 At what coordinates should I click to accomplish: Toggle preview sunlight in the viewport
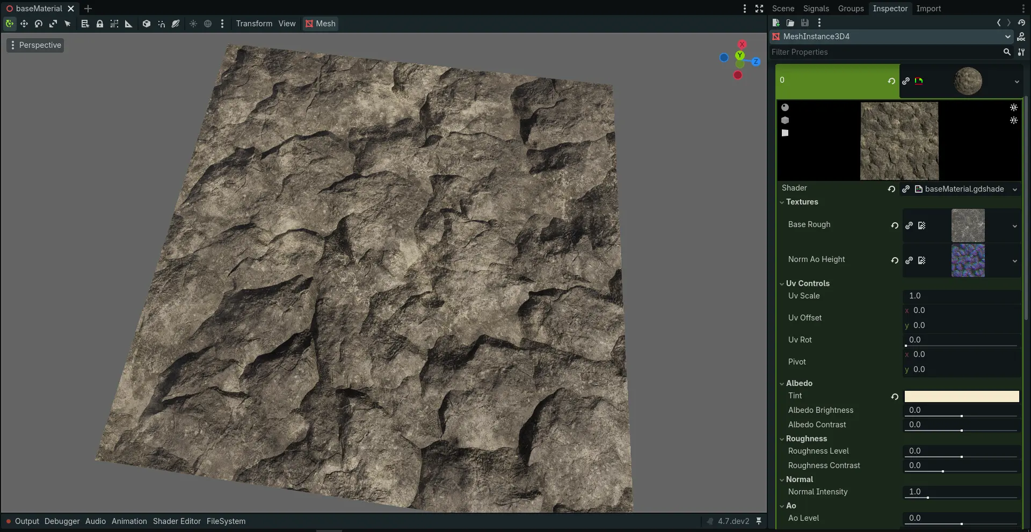coord(193,24)
